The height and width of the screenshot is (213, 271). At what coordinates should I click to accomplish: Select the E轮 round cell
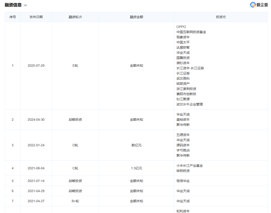coord(75,66)
